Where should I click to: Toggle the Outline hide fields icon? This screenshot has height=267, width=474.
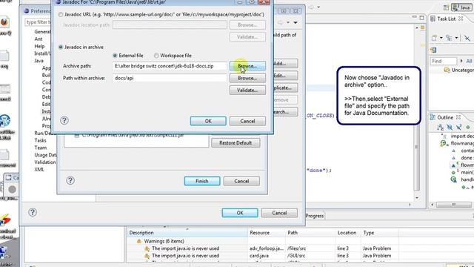(450, 127)
